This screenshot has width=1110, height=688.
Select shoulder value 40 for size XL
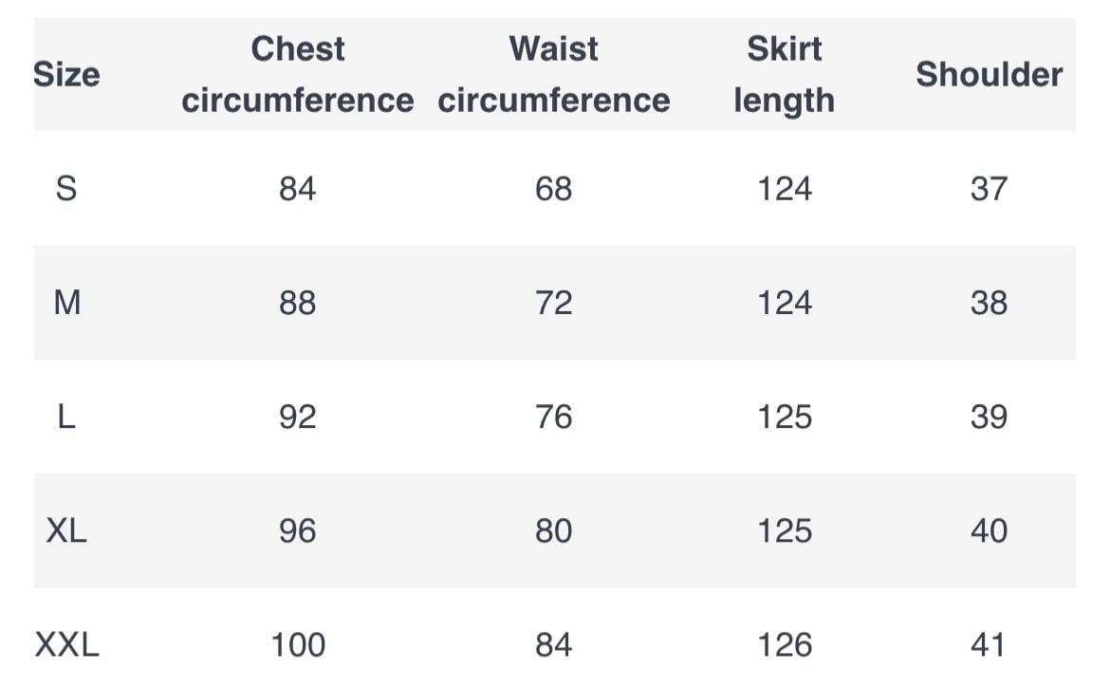coord(989,530)
